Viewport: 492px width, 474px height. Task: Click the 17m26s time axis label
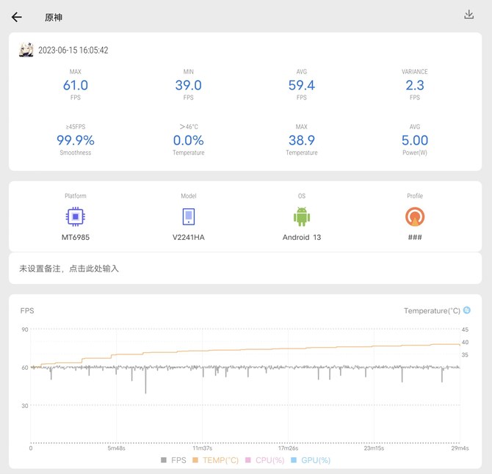click(x=288, y=448)
